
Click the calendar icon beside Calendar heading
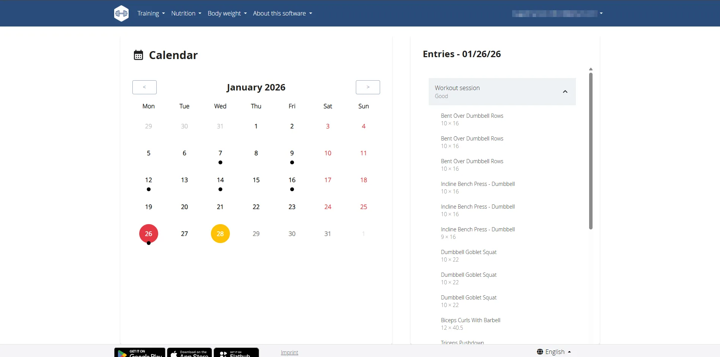(x=138, y=55)
